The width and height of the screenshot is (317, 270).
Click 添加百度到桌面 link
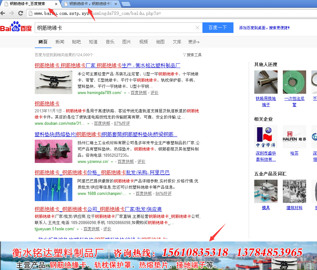pos(264,28)
